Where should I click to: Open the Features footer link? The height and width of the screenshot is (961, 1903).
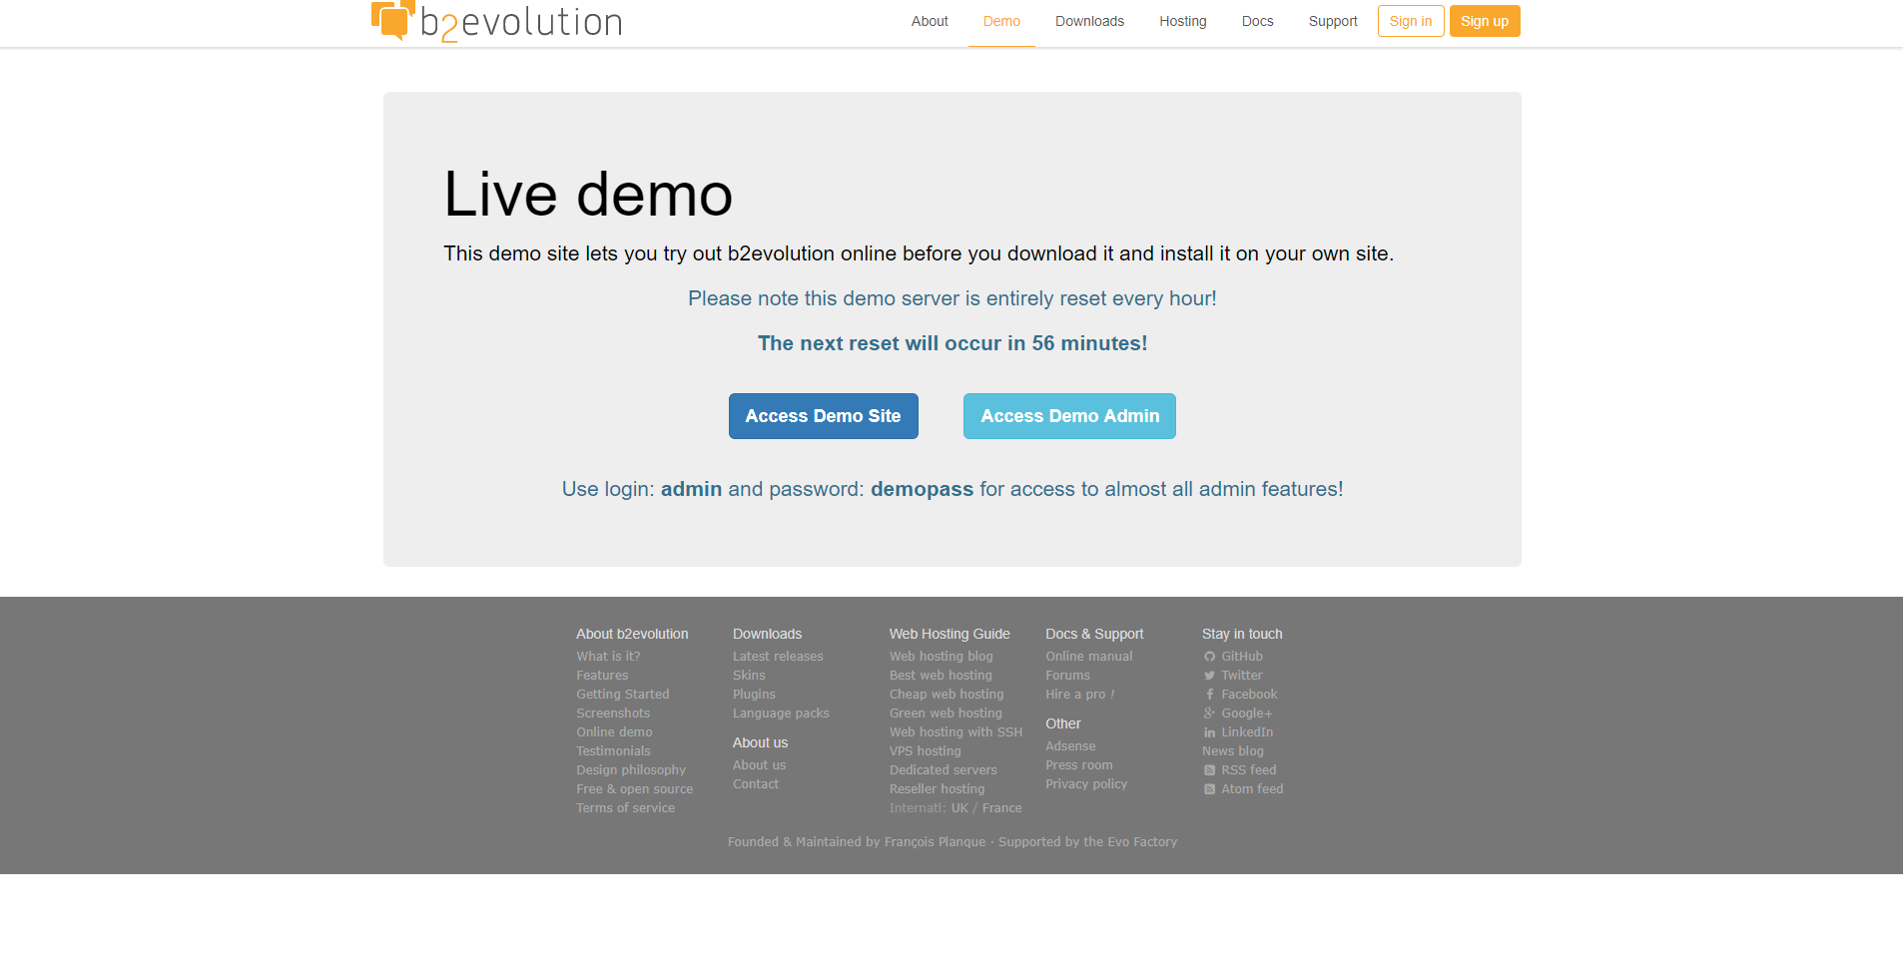pyautogui.click(x=602, y=676)
